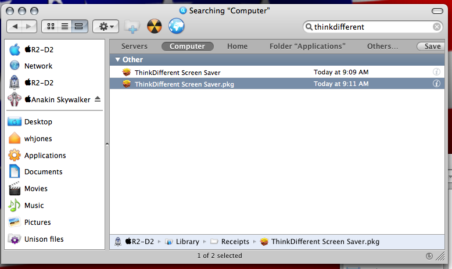Screen dimensions: 452x269
Task: Collapse the Other results group
Action: click(117, 59)
